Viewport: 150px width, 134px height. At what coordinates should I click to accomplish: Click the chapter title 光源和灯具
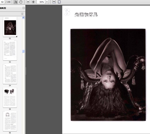pyautogui.click(x=86, y=15)
